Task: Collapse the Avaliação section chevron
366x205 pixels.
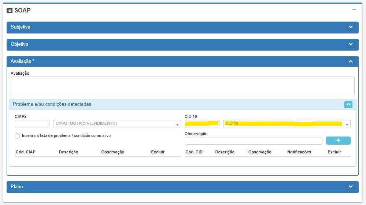Action: coord(351,61)
